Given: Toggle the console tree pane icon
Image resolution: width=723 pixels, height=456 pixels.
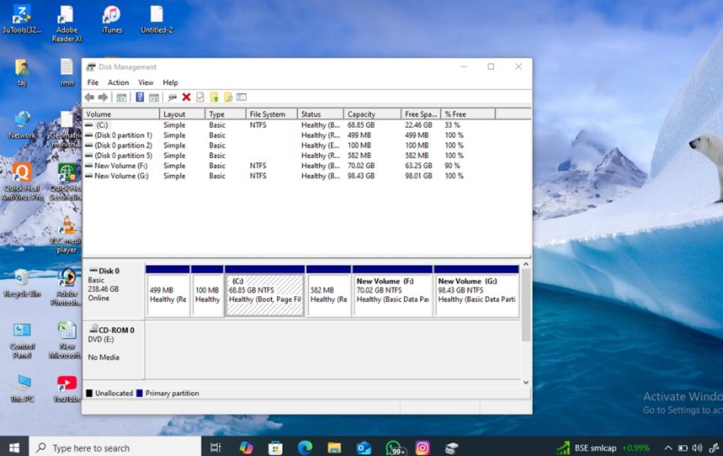Looking at the screenshot, I should [x=121, y=97].
